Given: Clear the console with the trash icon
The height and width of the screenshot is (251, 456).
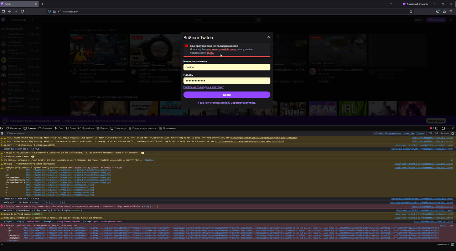Looking at the screenshot, I should [x=2, y=133].
